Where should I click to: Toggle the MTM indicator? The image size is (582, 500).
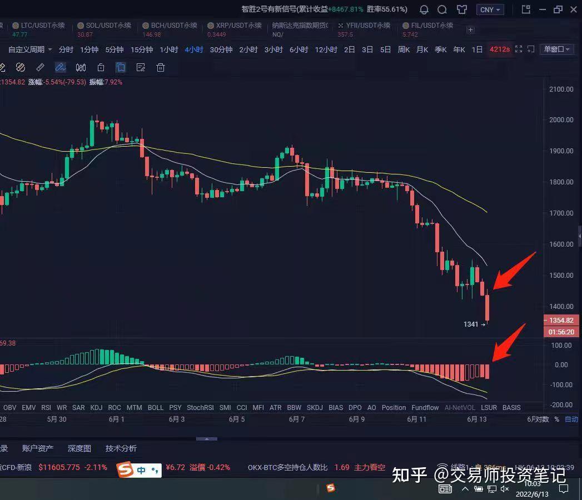tap(134, 408)
